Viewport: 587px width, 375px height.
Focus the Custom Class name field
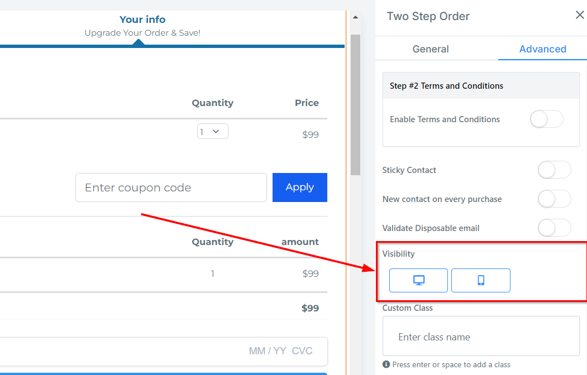point(480,337)
